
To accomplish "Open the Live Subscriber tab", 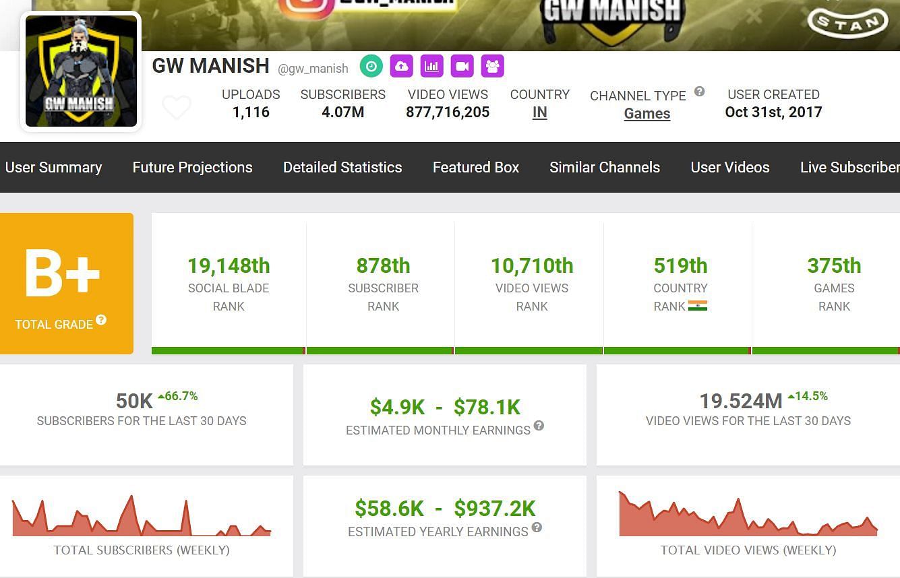I will coord(849,167).
